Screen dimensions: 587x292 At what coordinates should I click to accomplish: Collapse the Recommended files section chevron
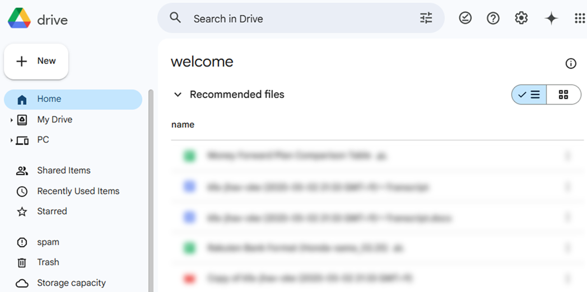point(178,95)
